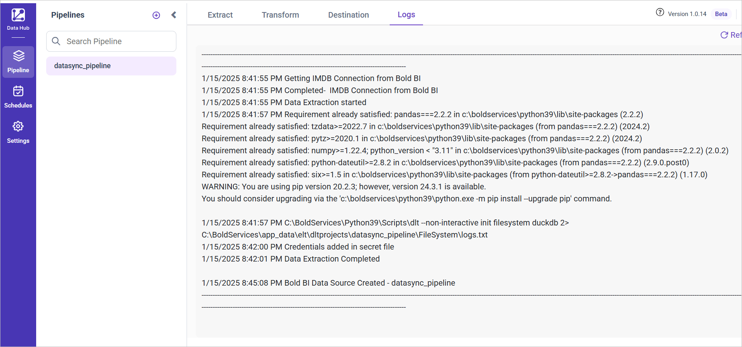Select the datasync_pipeline list entry
742x347 pixels.
point(111,66)
